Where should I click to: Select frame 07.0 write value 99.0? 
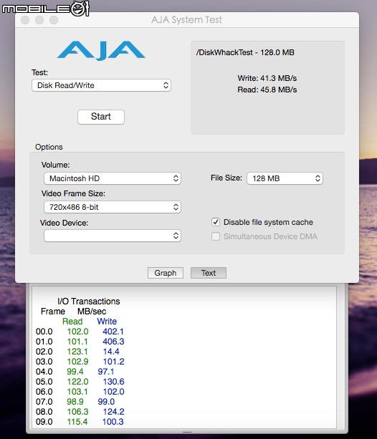point(106,402)
